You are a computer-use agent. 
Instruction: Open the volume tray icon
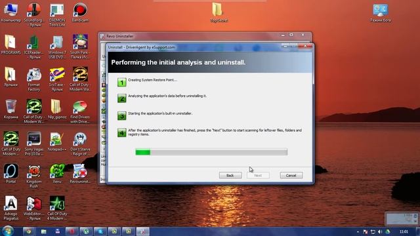pyautogui.click(x=380, y=231)
